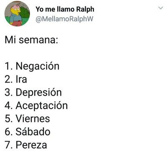Click the word 'Aceptación' in the tweet
Screen dimensions: 167x153
click(42, 106)
